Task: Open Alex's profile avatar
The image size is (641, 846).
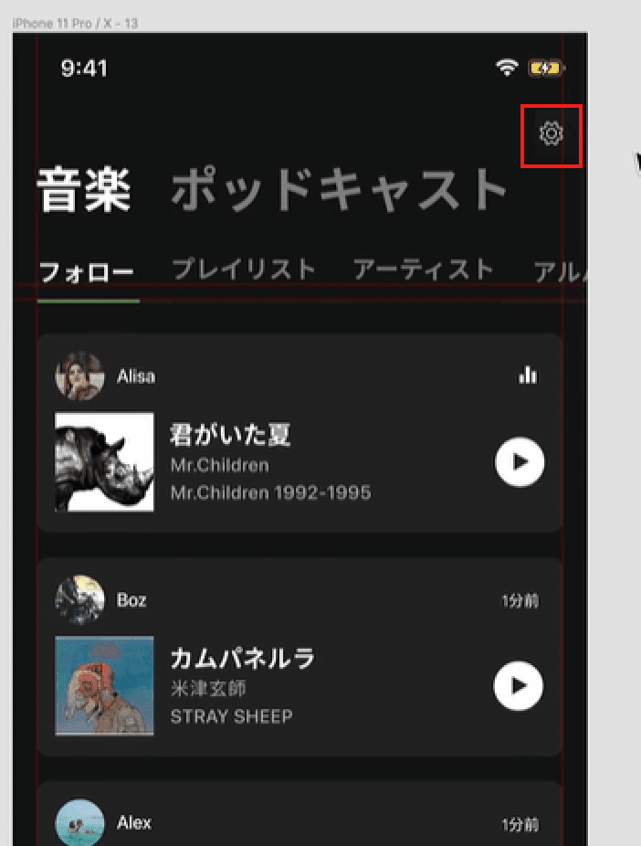Action: tap(79, 823)
